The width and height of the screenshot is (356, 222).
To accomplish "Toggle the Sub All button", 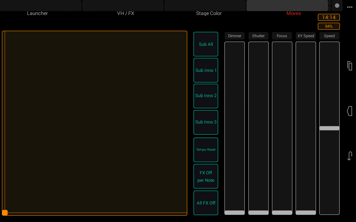I will [x=206, y=44].
